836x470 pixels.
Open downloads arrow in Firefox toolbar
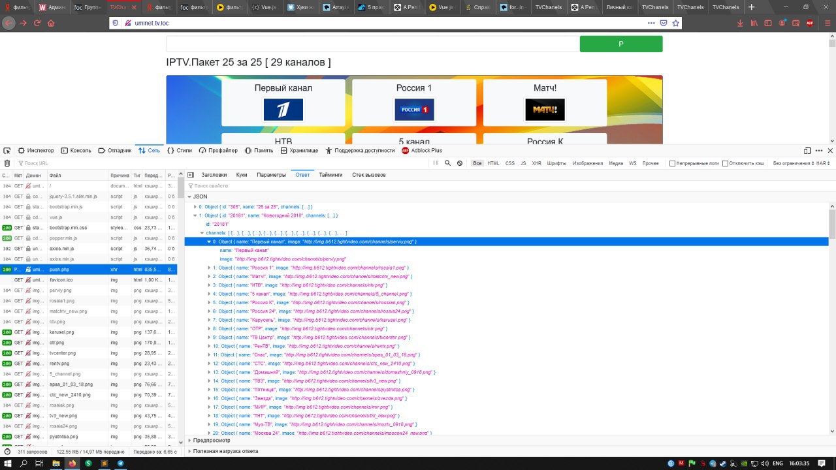(740, 23)
